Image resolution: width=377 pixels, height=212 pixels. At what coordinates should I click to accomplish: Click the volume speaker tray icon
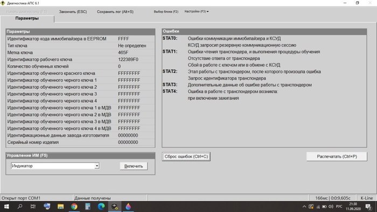331,207
